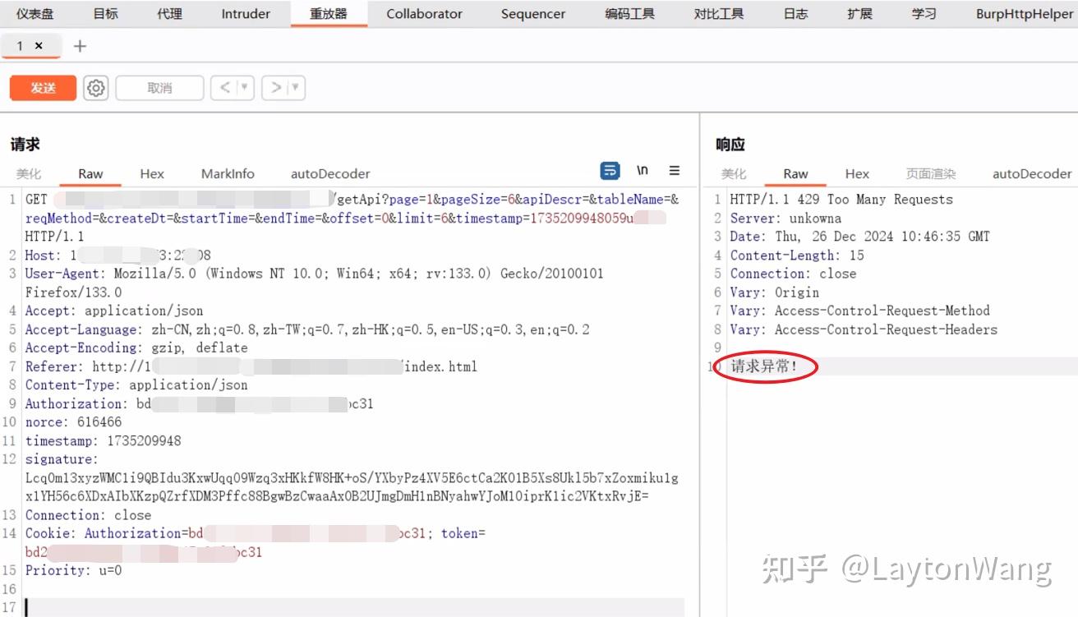The width and height of the screenshot is (1078, 617).
Task: Click the 取消 cancel button
Action: point(159,87)
